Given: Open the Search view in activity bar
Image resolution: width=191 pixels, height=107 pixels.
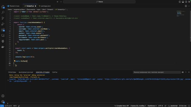Looking at the screenshot, I should [x=3, y=12].
